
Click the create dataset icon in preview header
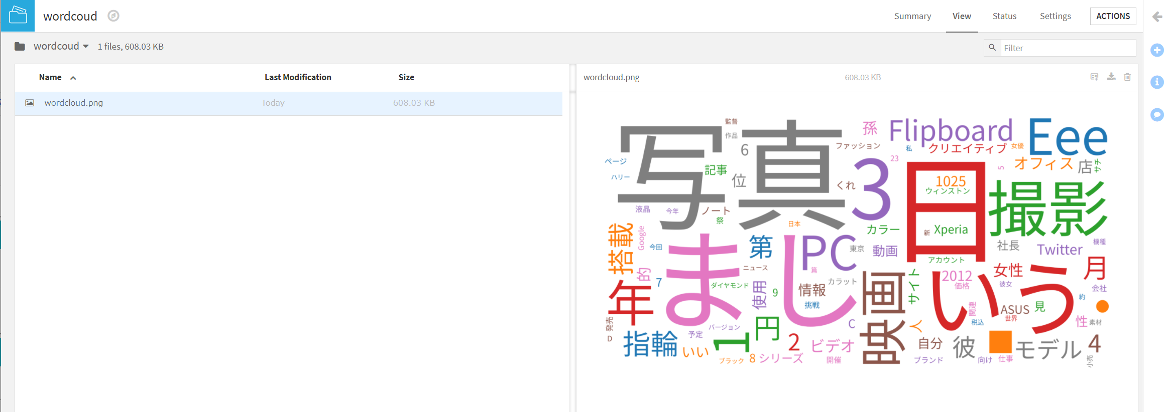point(1094,77)
